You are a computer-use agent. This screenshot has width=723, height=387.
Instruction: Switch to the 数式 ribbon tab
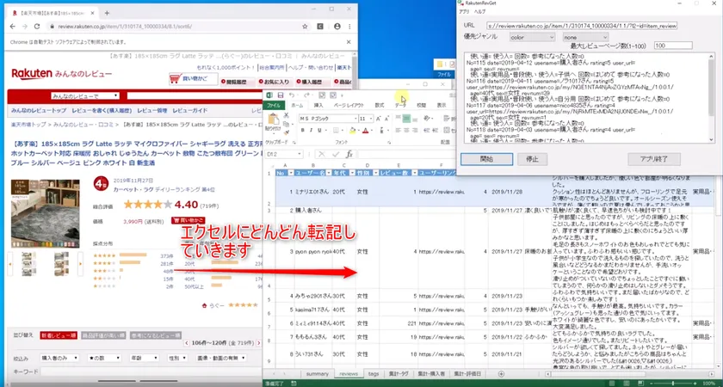(x=380, y=105)
